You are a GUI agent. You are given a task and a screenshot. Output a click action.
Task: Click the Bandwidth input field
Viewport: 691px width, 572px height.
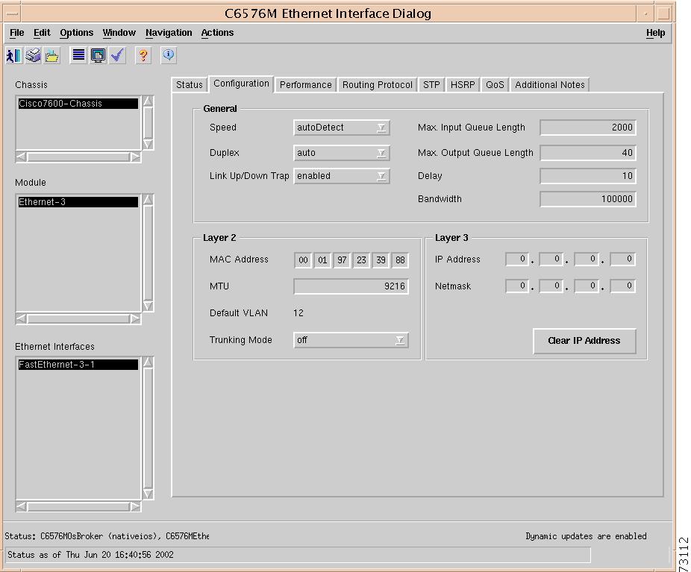tap(588, 199)
